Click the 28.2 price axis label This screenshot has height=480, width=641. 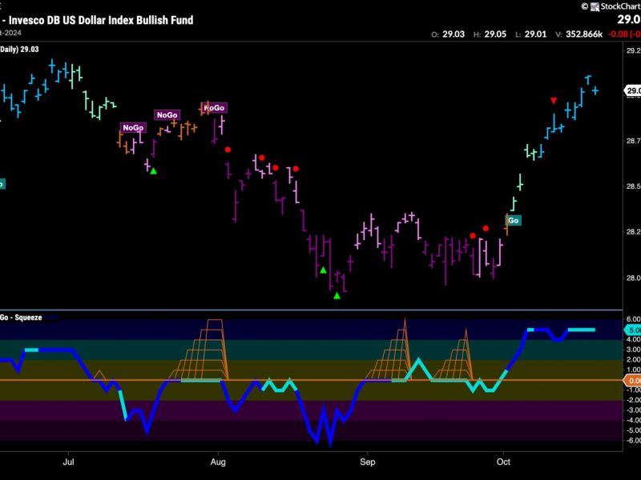[633, 232]
